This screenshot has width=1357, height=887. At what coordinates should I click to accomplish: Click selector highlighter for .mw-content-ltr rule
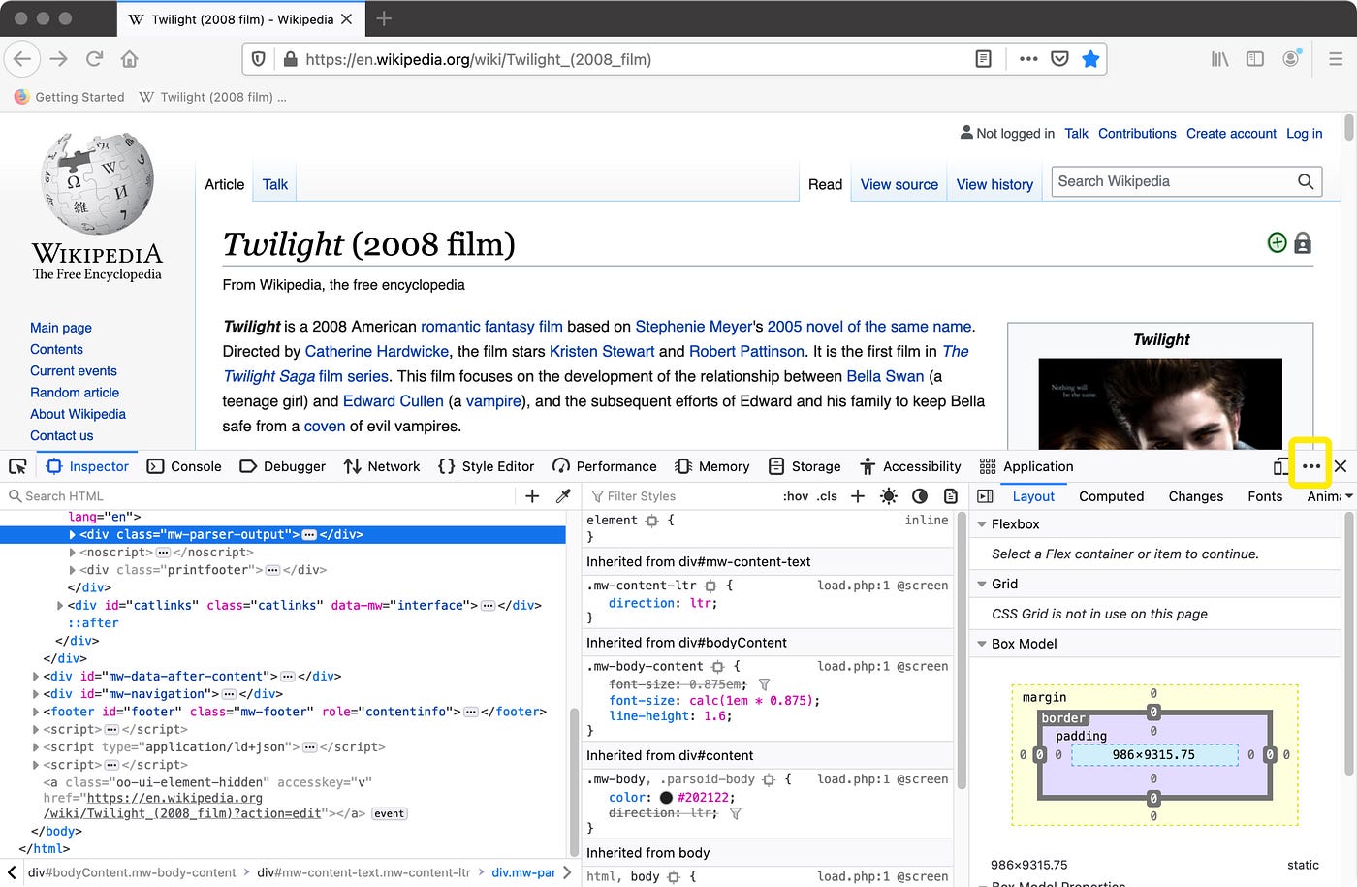click(711, 586)
